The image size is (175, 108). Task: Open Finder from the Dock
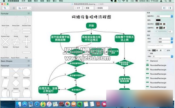(x=19, y=104)
